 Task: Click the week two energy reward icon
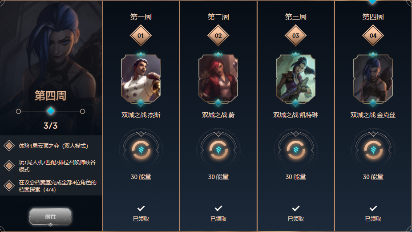tap(218, 150)
